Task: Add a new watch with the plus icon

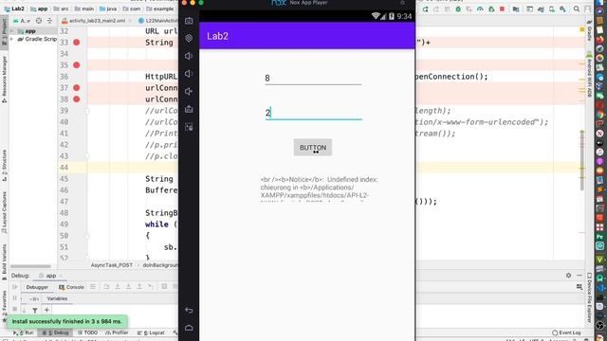Action: coord(46,310)
